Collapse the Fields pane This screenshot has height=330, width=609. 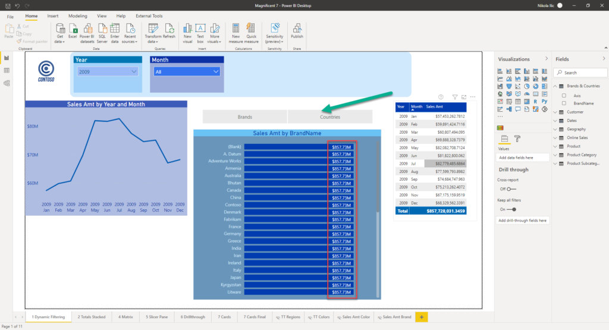604,59
